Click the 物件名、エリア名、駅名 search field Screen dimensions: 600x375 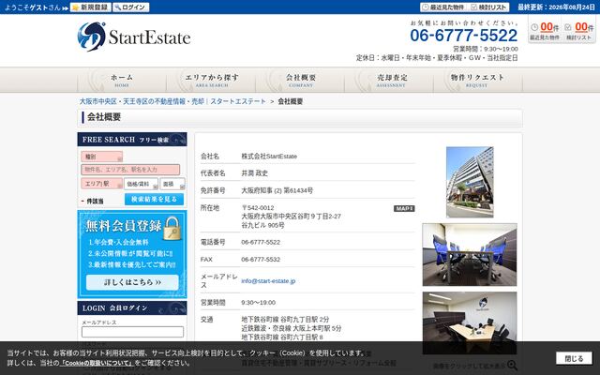130,170
